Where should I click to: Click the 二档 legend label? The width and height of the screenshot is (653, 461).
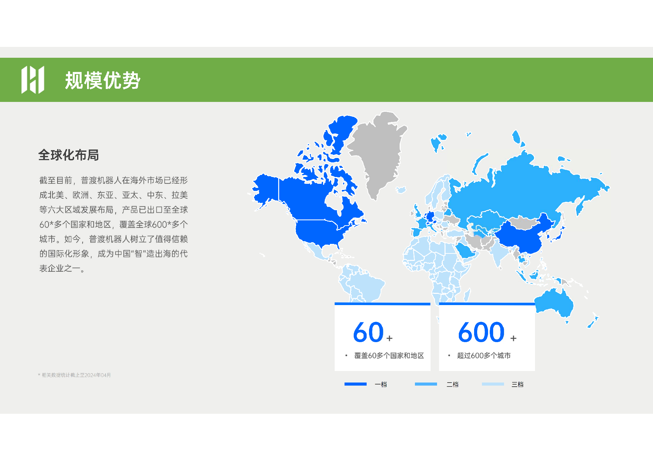tap(452, 384)
